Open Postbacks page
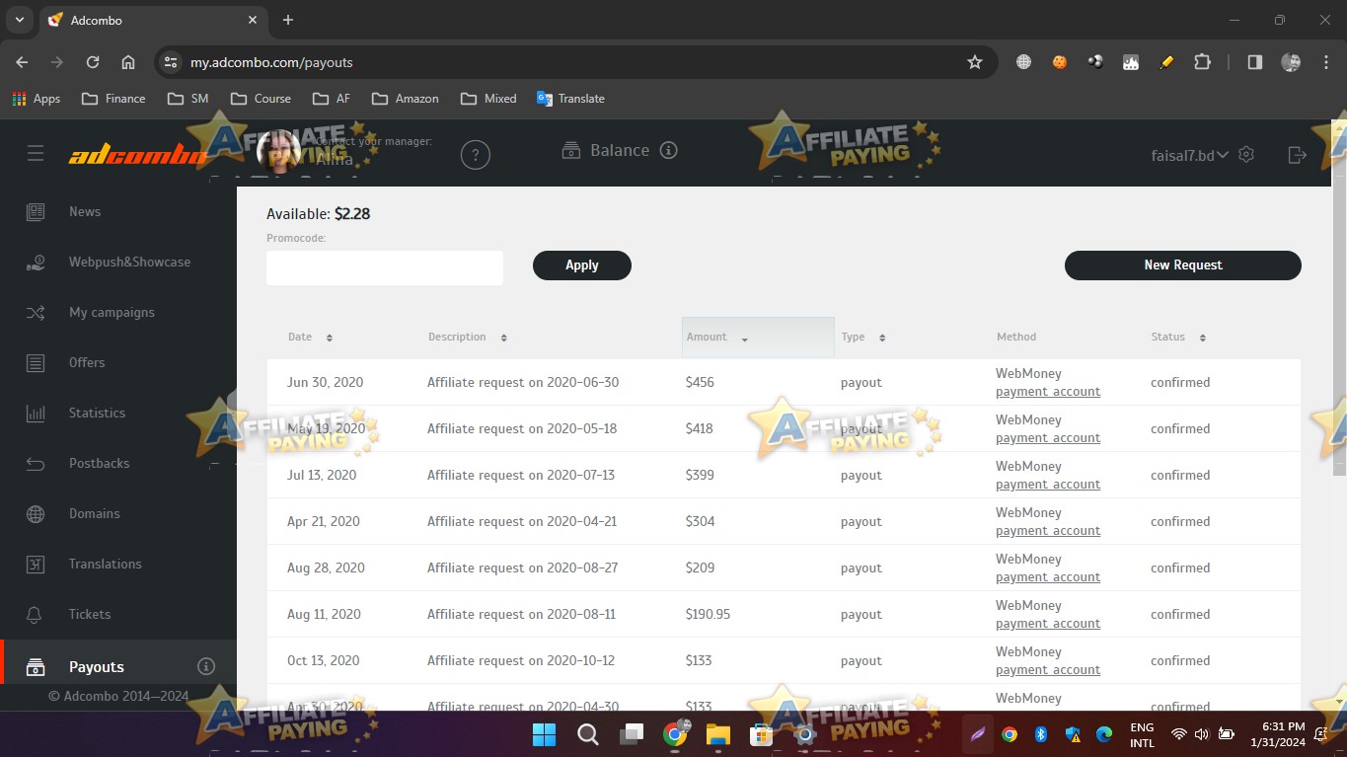1347x757 pixels. tap(99, 463)
